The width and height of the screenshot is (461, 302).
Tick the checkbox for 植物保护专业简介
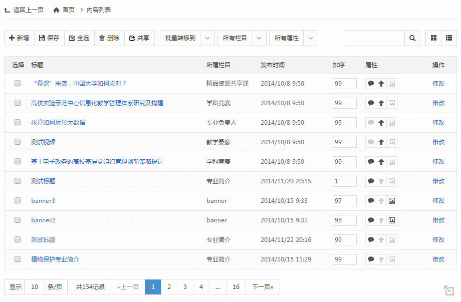[x=18, y=259]
